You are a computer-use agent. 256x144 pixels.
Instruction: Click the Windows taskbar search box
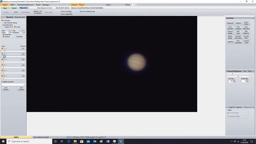pos(29,141)
